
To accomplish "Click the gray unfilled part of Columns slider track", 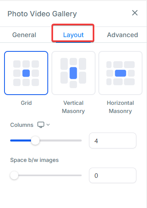I will [x=60, y=140].
